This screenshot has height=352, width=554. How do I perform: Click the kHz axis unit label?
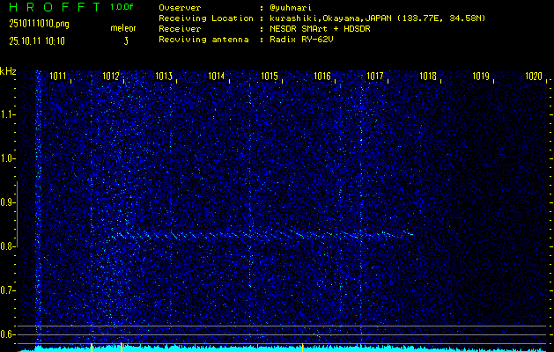pos(8,71)
